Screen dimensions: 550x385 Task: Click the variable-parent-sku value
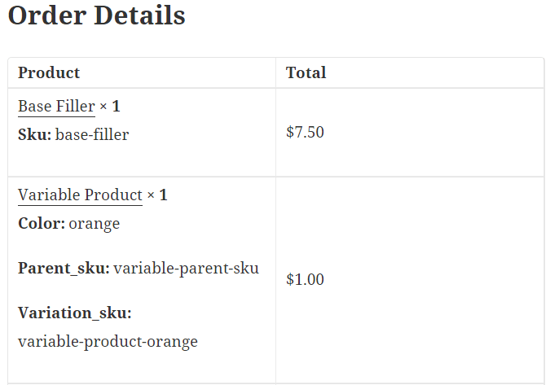[x=186, y=268]
